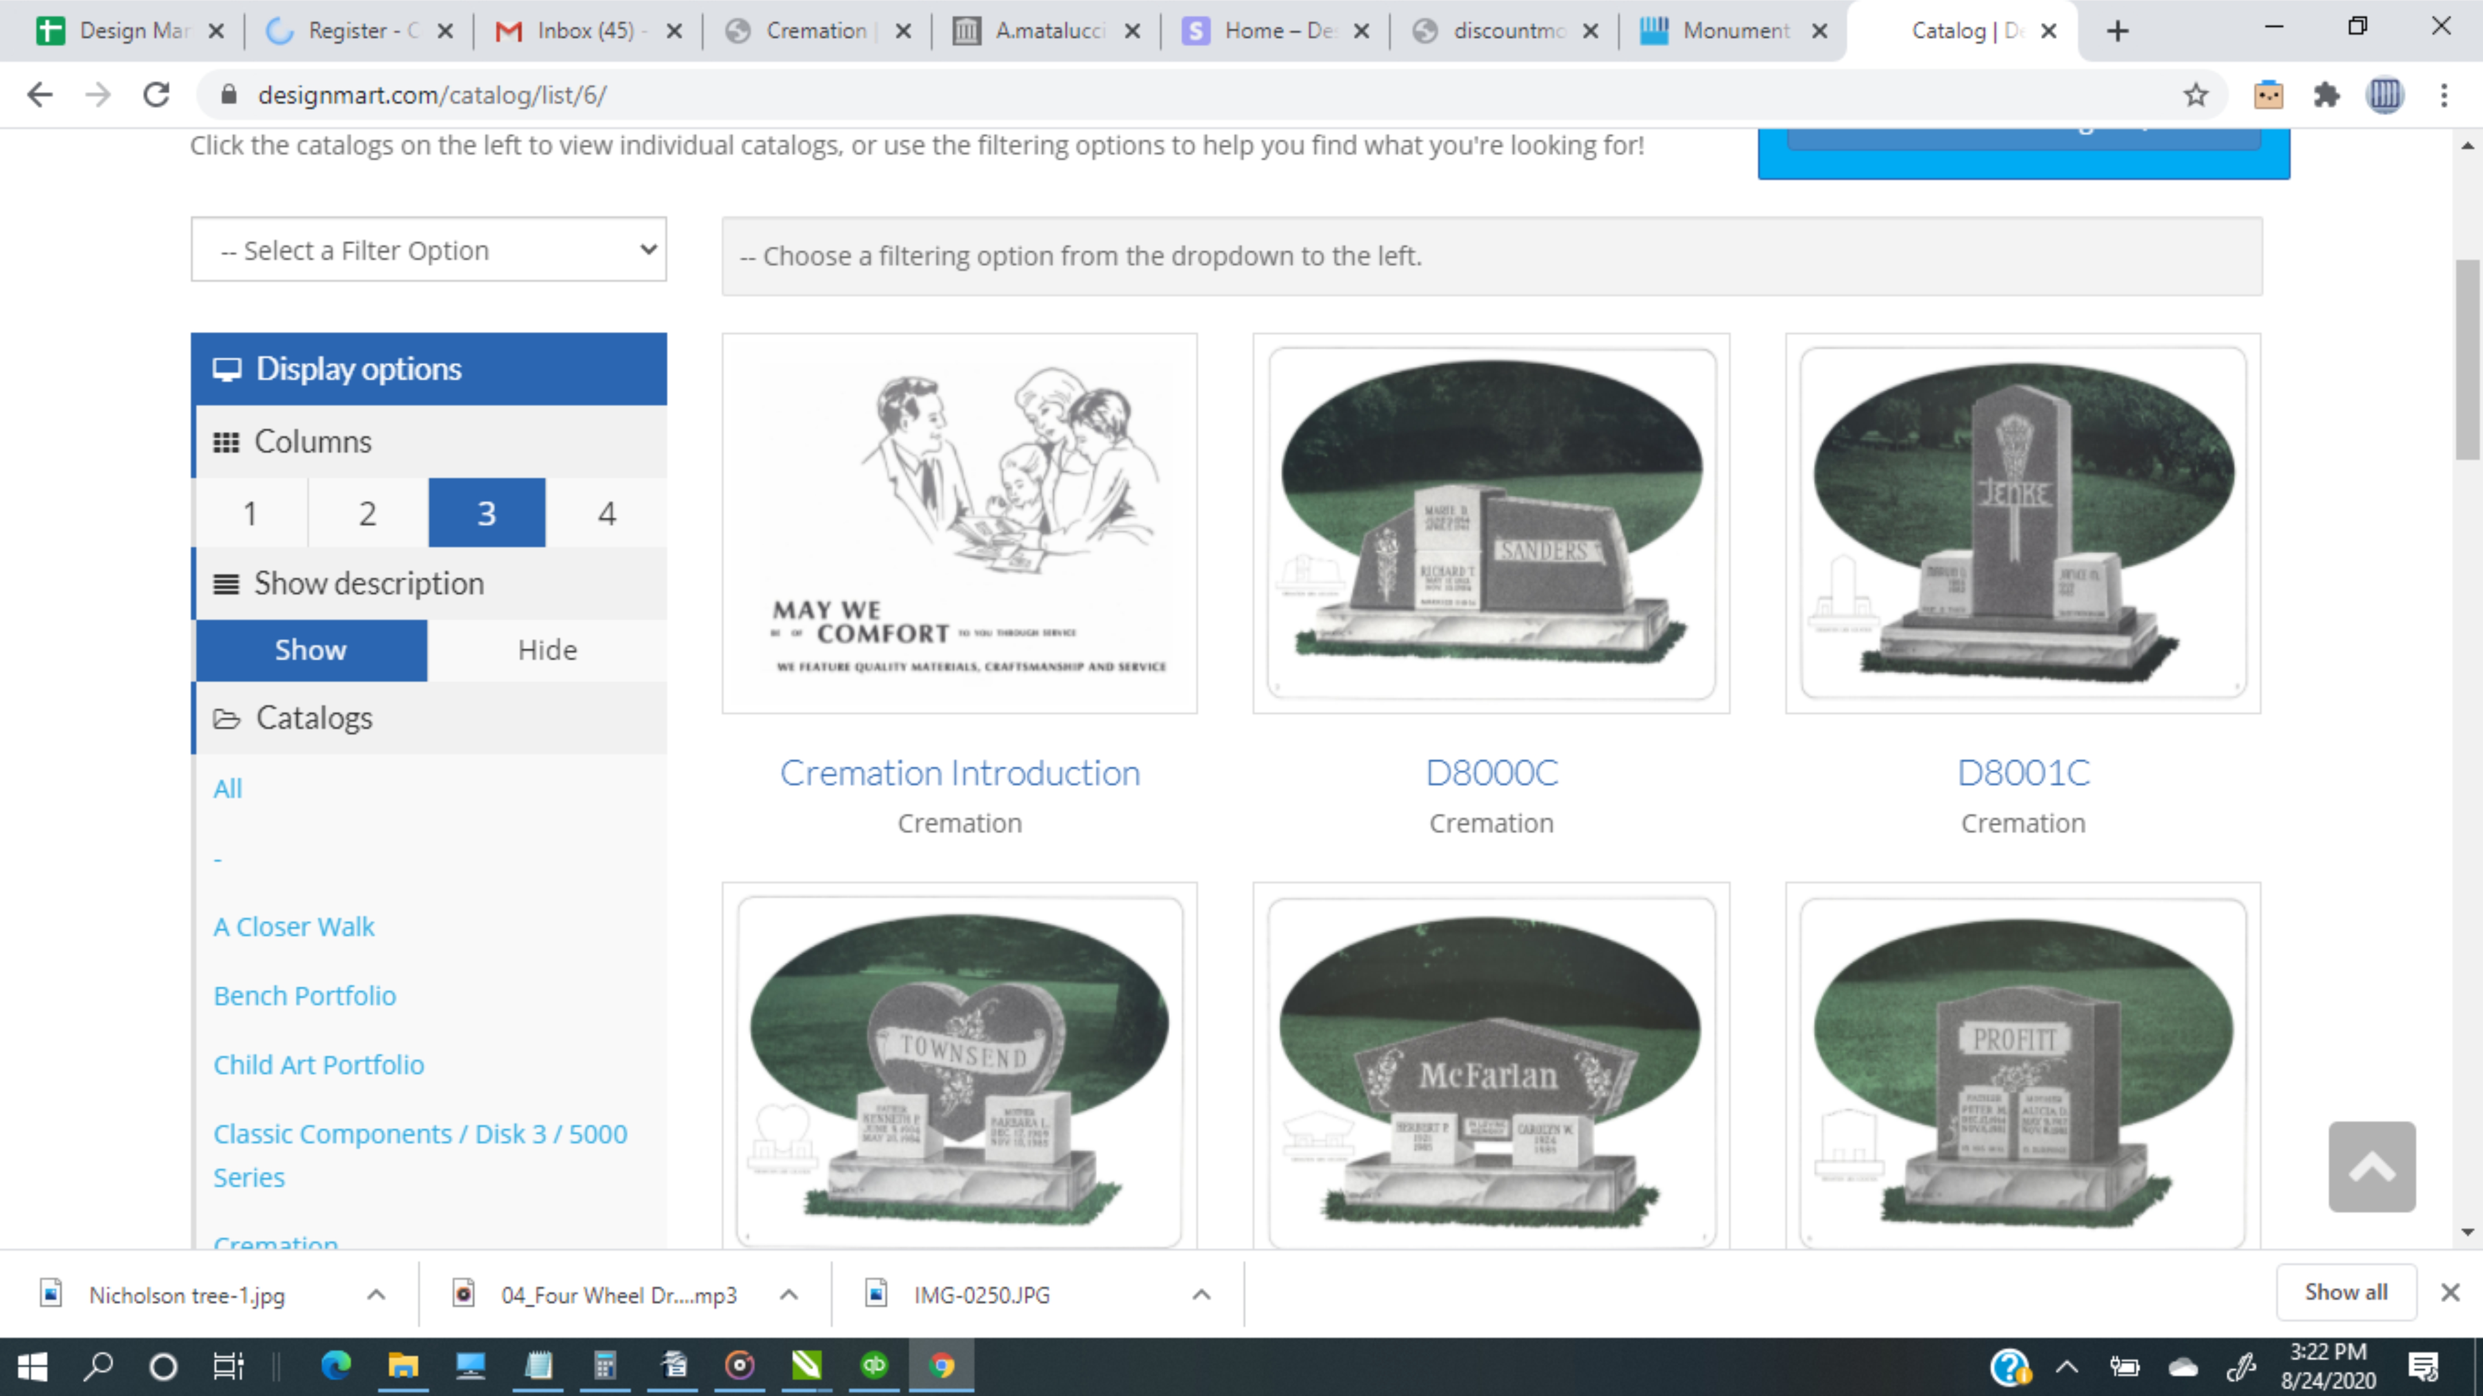Viewport: 2483px width, 1396px height.
Task: Expand options for 04_Four Wheel Dr mp3 download
Action: [788, 1294]
